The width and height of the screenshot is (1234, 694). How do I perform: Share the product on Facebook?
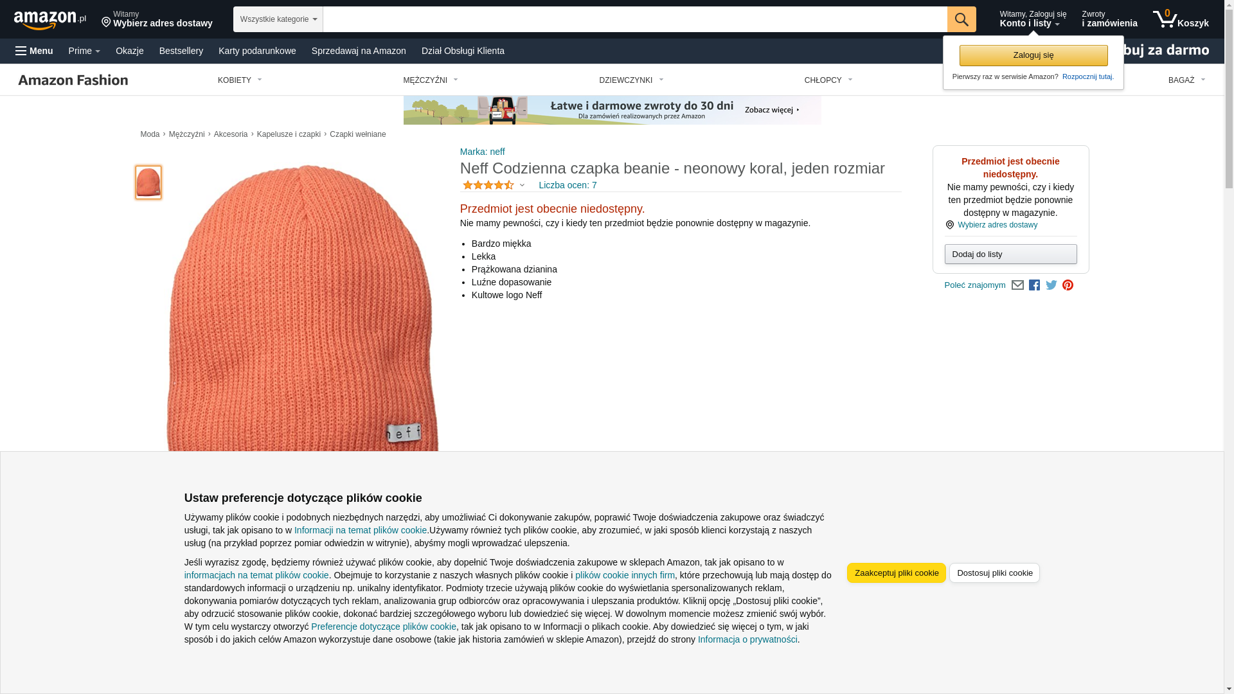click(x=1034, y=285)
